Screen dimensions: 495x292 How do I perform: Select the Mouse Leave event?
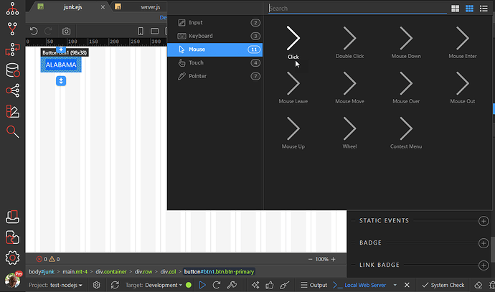pyautogui.click(x=293, y=88)
